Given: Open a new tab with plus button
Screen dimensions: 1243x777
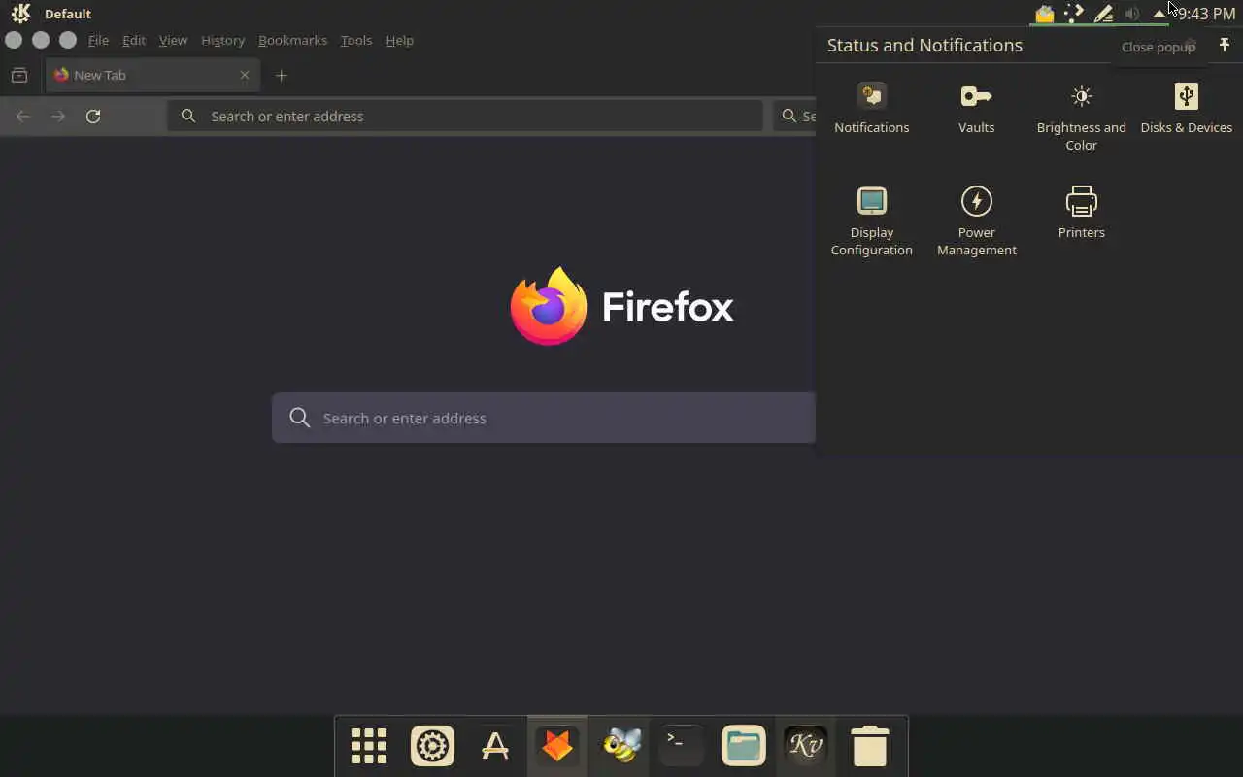Looking at the screenshot, I should pos(281,75).
